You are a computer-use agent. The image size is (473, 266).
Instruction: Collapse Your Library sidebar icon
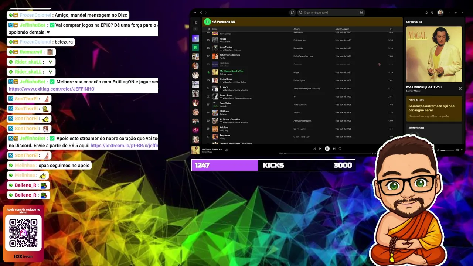tap(195, 22)
